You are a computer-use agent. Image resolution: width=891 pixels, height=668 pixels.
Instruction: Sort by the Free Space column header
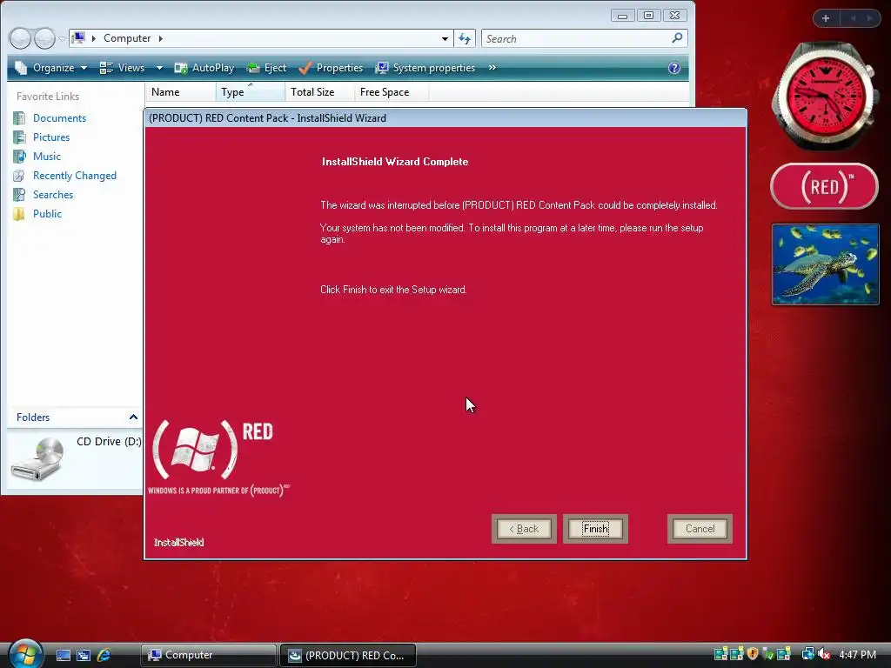pos(392,92)
